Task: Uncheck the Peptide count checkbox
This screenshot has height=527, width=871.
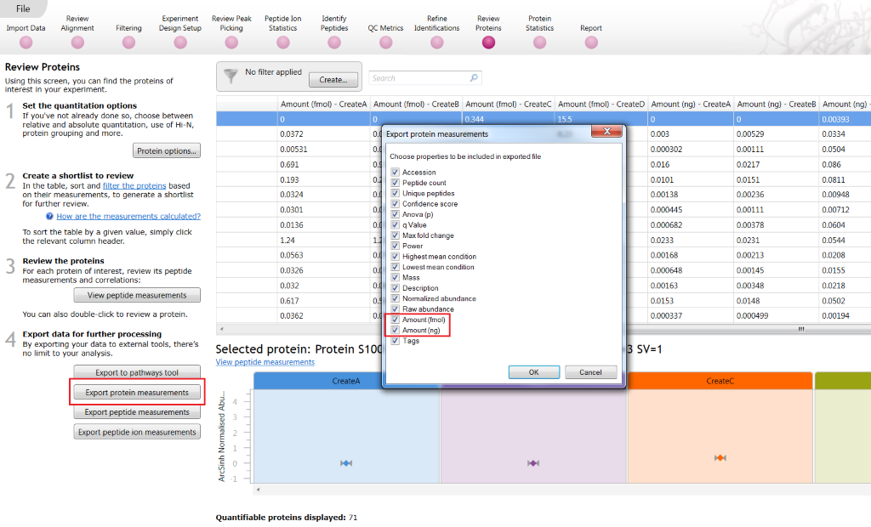Action: click(x=395, y=183)
